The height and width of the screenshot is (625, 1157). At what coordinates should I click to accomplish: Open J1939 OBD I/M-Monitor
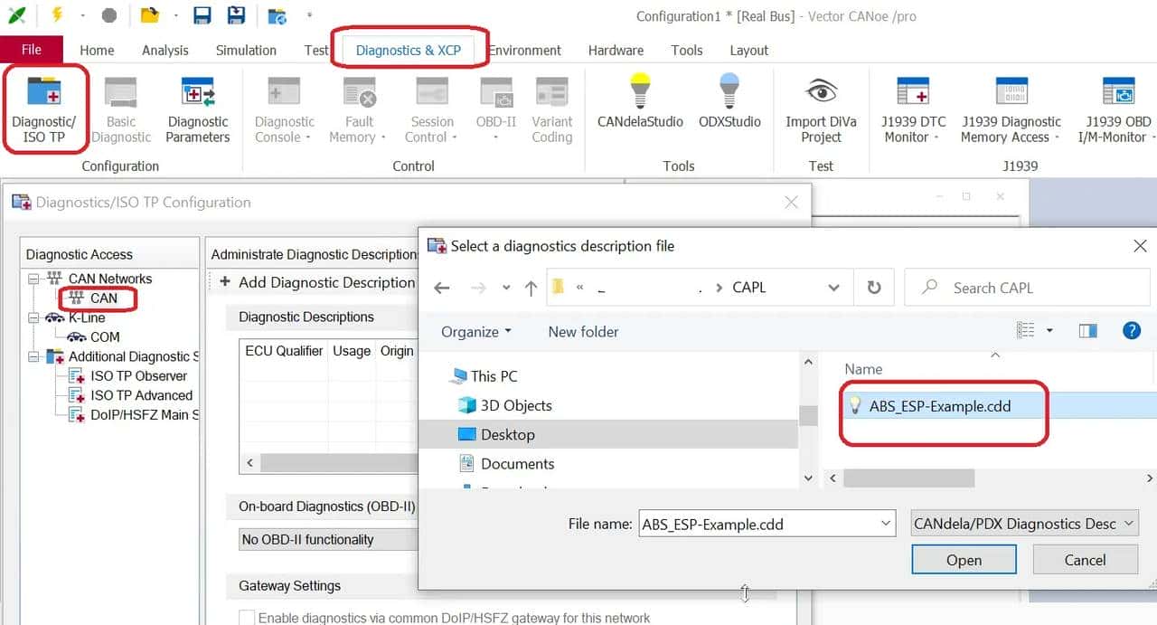point(1117,109)
